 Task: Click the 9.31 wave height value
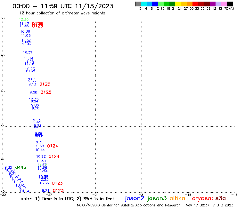coord(12,173)
